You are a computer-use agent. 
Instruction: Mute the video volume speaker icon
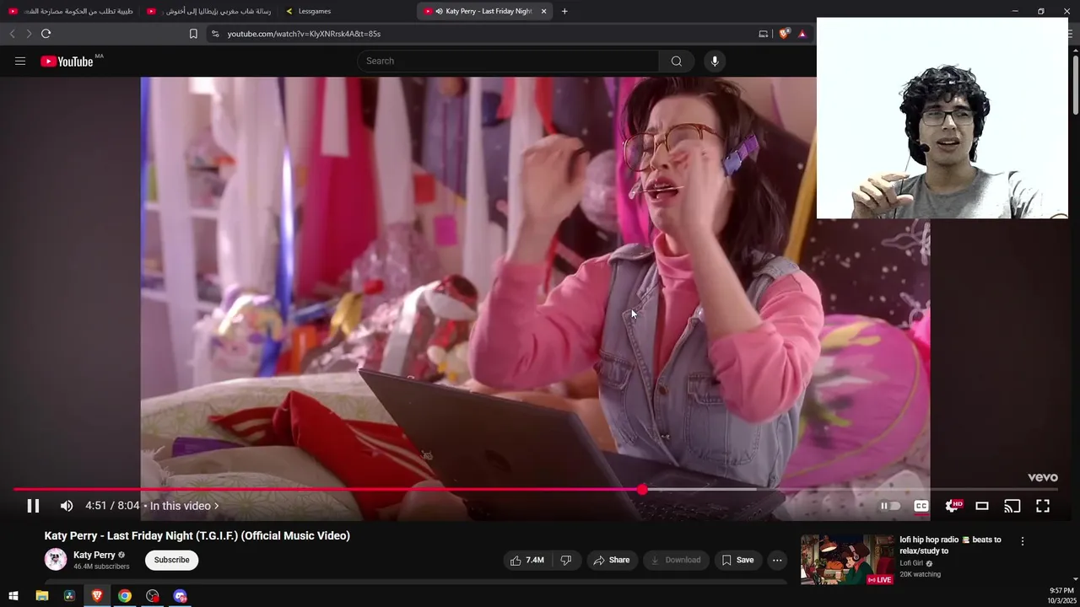(67, 506)
